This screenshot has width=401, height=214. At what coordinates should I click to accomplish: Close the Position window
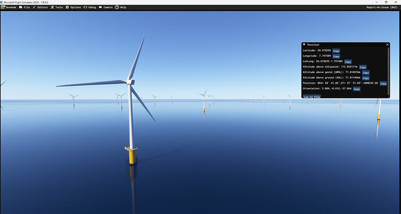(387, 45)
